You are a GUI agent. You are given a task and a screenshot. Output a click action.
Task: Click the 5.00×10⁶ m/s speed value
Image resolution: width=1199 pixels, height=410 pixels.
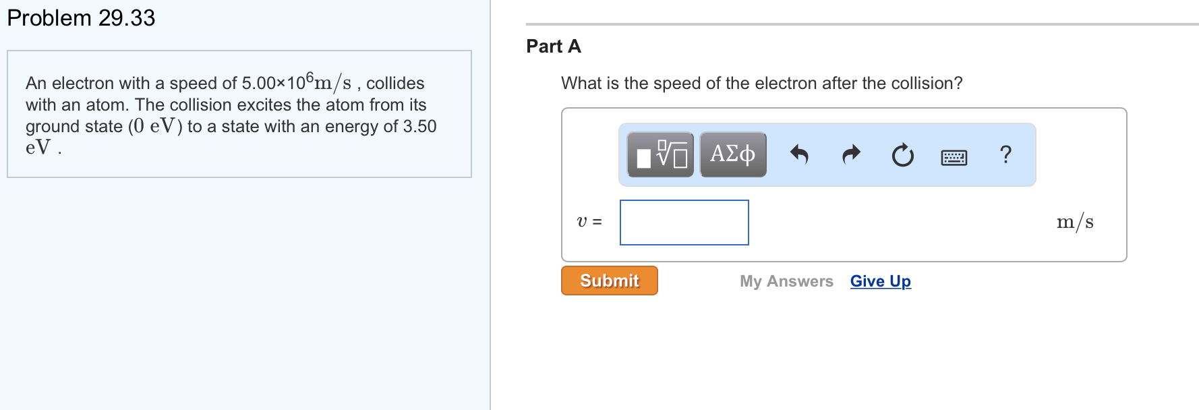(296, 82)
